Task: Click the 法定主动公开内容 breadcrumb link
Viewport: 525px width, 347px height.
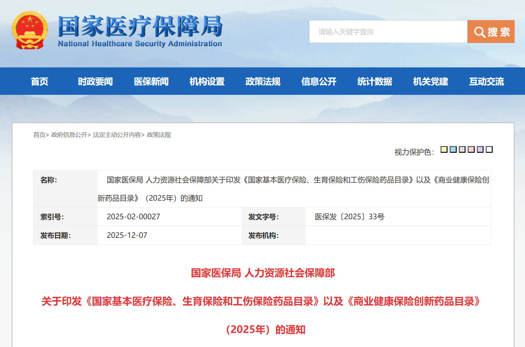Action: coord(117,135)
